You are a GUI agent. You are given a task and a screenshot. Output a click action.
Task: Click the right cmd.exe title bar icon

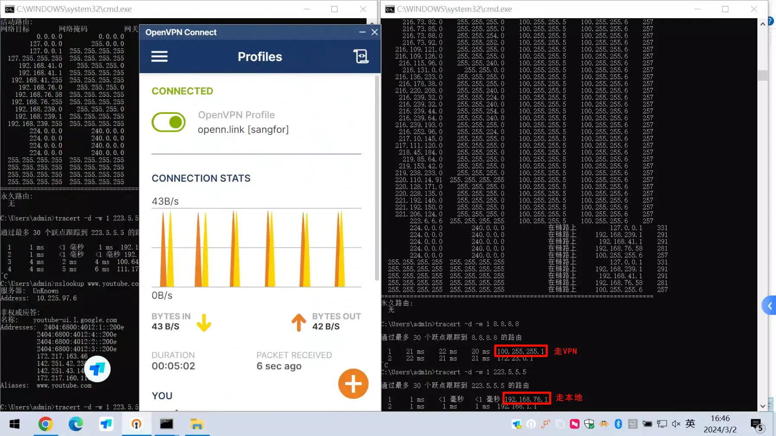pyautogui.click(x=390, y=9)
